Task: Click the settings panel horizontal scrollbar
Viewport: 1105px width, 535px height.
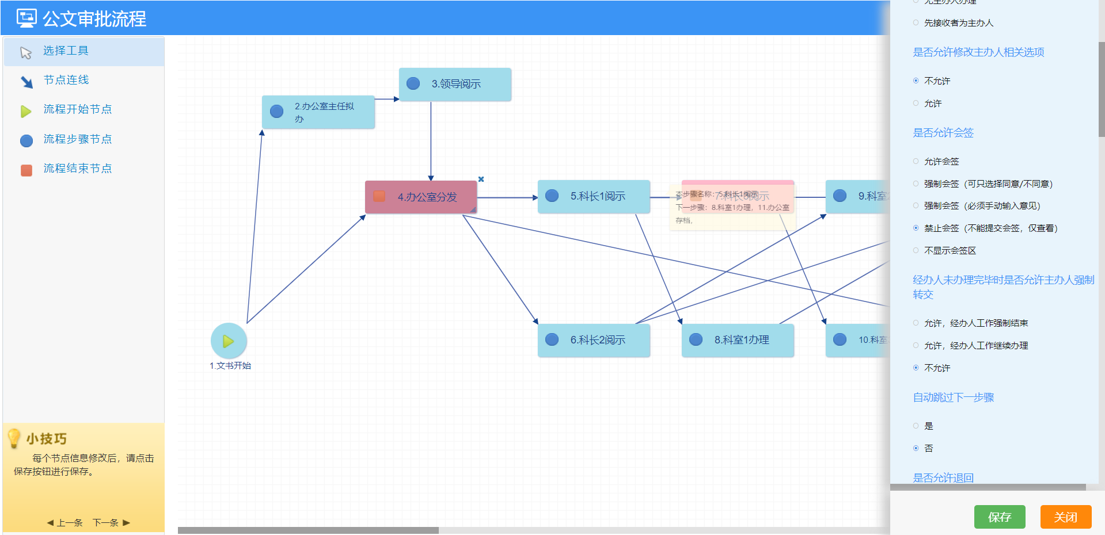Action: pos(988,487)
